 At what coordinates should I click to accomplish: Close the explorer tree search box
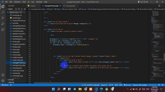[24, 12]
